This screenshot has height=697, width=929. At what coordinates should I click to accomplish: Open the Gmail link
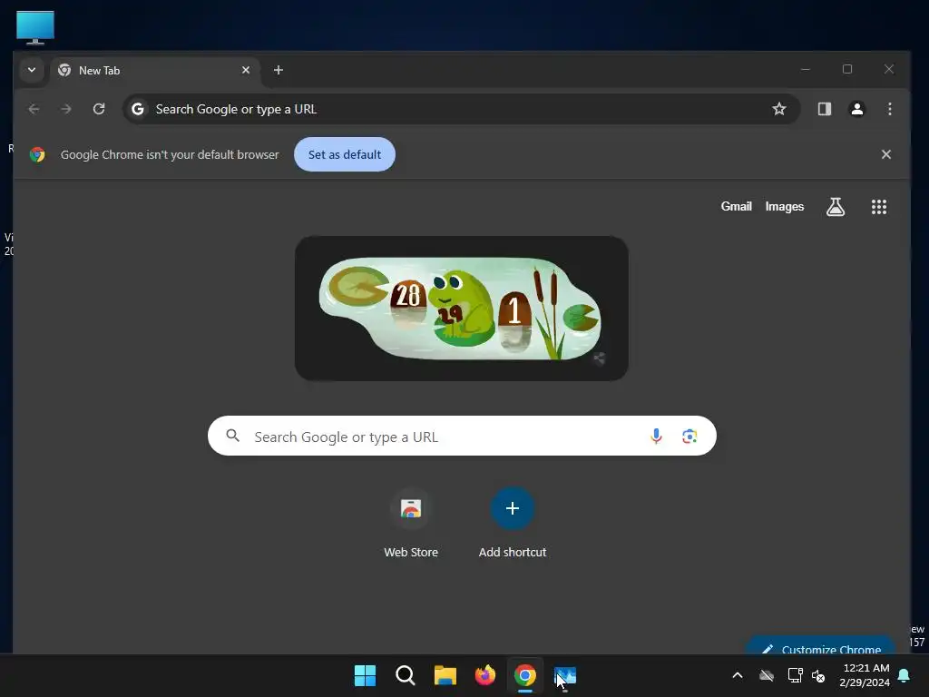pyautogui.click(x=737, y=206)
